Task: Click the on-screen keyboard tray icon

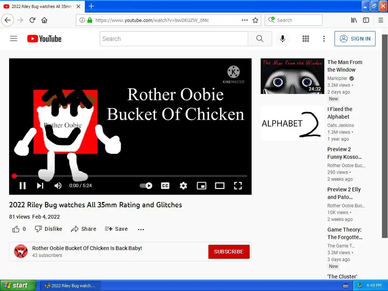Action: [x=346, y=286]
